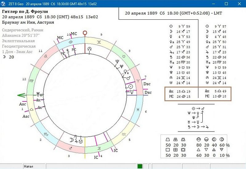Image resolution: width=246 pixels, height=169 pixels.
Task: Click the Leo sign glyph on the zodiac ring
Action: [x=46, y=56]
